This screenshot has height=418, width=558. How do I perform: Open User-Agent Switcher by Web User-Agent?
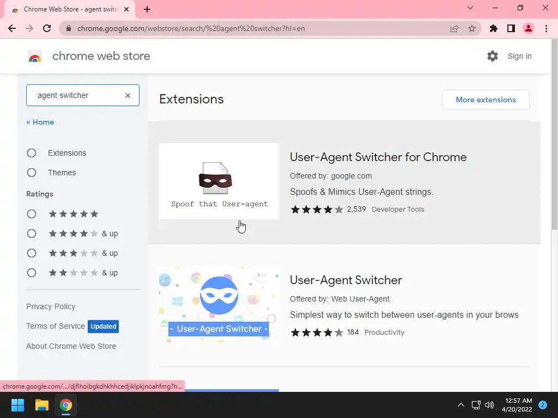point(346,280)
